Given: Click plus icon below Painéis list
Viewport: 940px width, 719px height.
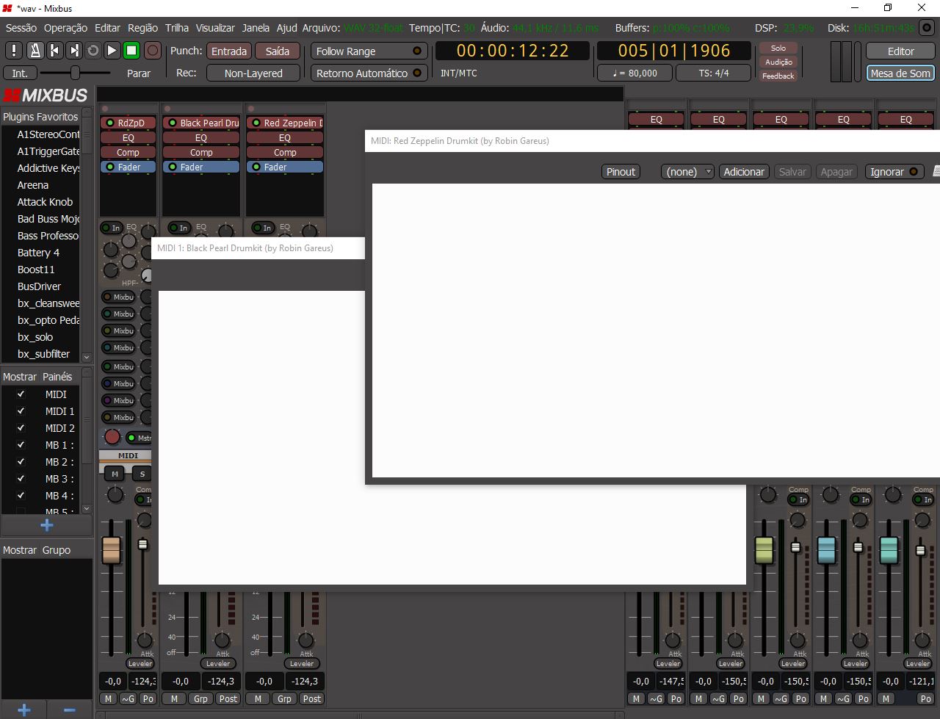Looking at the screenshot, I should [46, 525].
